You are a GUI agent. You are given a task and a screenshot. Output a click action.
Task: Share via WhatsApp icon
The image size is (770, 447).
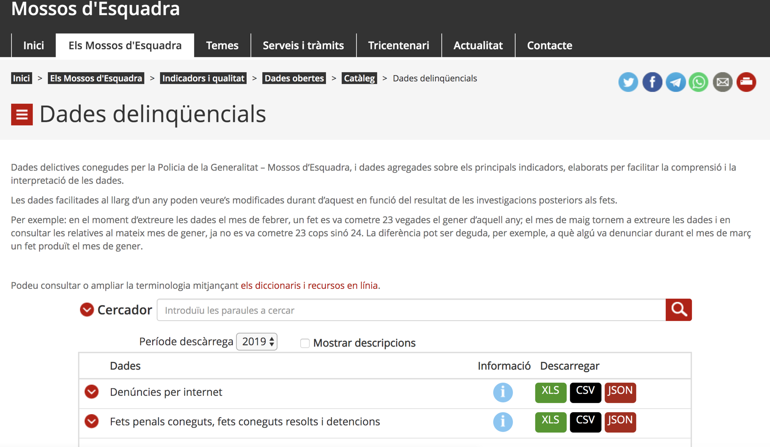pos(699,82)
